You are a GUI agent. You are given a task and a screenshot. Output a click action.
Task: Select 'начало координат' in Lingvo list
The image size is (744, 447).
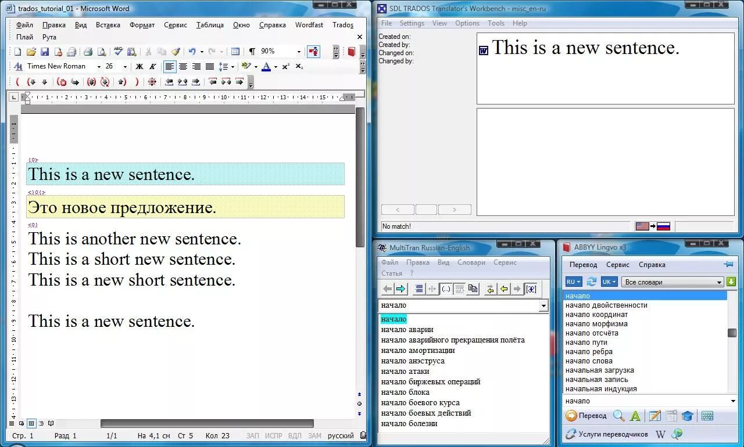596,315
